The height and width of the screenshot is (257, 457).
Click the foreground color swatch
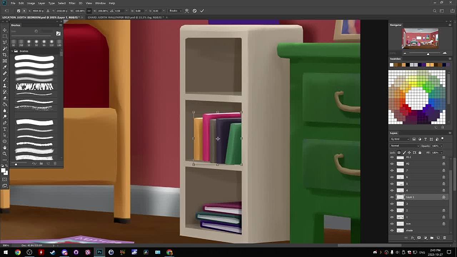pyautogui.click(x=3, y=171)
